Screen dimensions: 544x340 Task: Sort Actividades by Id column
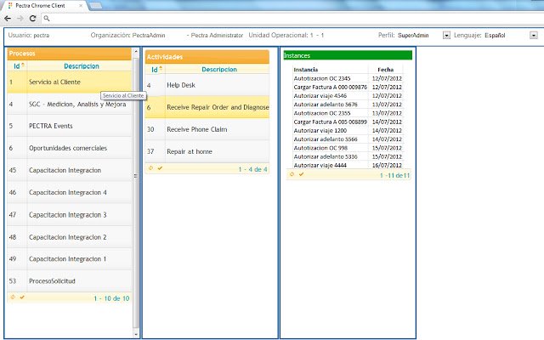155,70
